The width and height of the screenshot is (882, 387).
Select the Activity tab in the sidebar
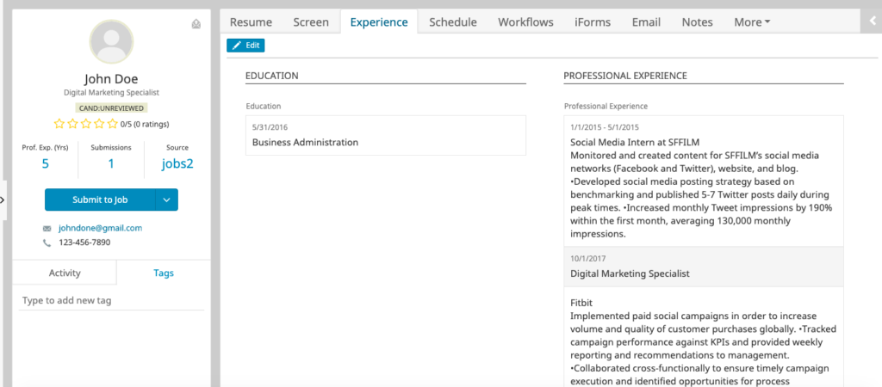click(65, 273)
